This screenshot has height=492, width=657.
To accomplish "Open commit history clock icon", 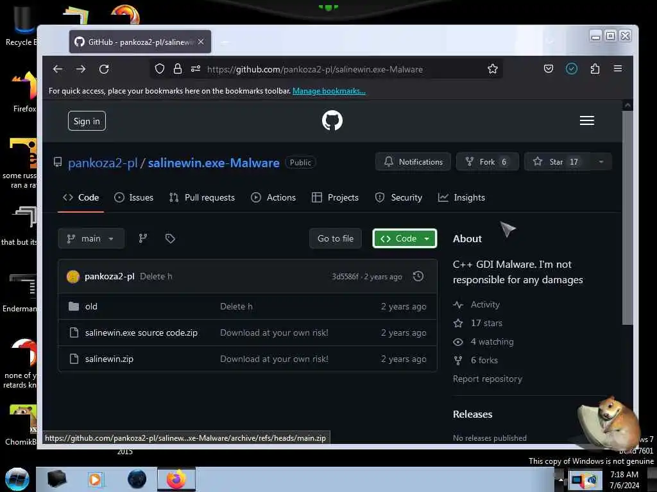I will 418,276.
